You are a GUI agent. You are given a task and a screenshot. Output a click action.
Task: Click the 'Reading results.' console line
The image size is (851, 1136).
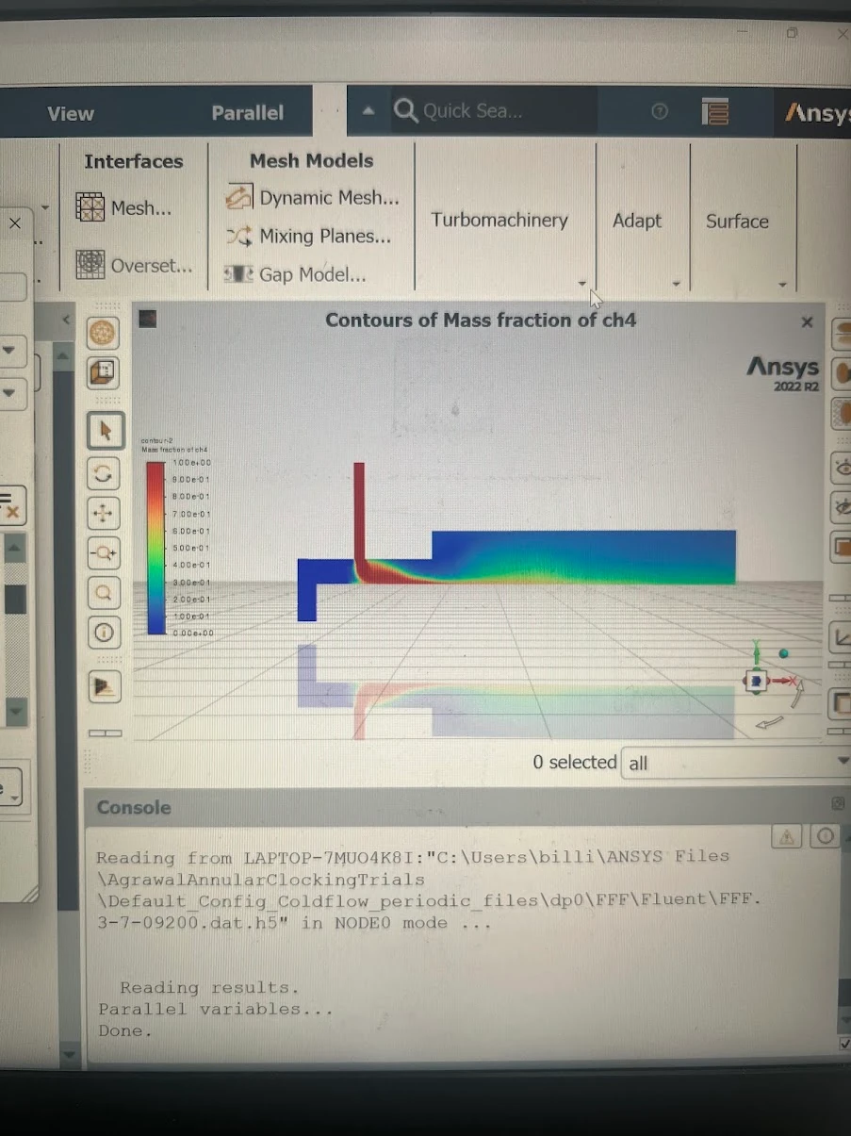click(209, 988)
